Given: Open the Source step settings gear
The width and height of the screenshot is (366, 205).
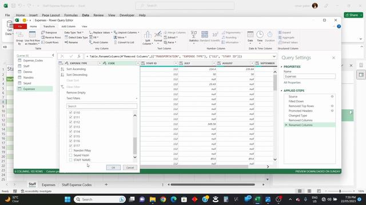Looking at the screenshot, I should (332, 96).
